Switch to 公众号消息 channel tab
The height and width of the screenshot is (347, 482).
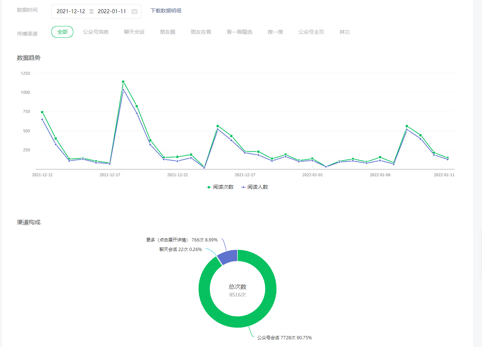tap(96, 32)
